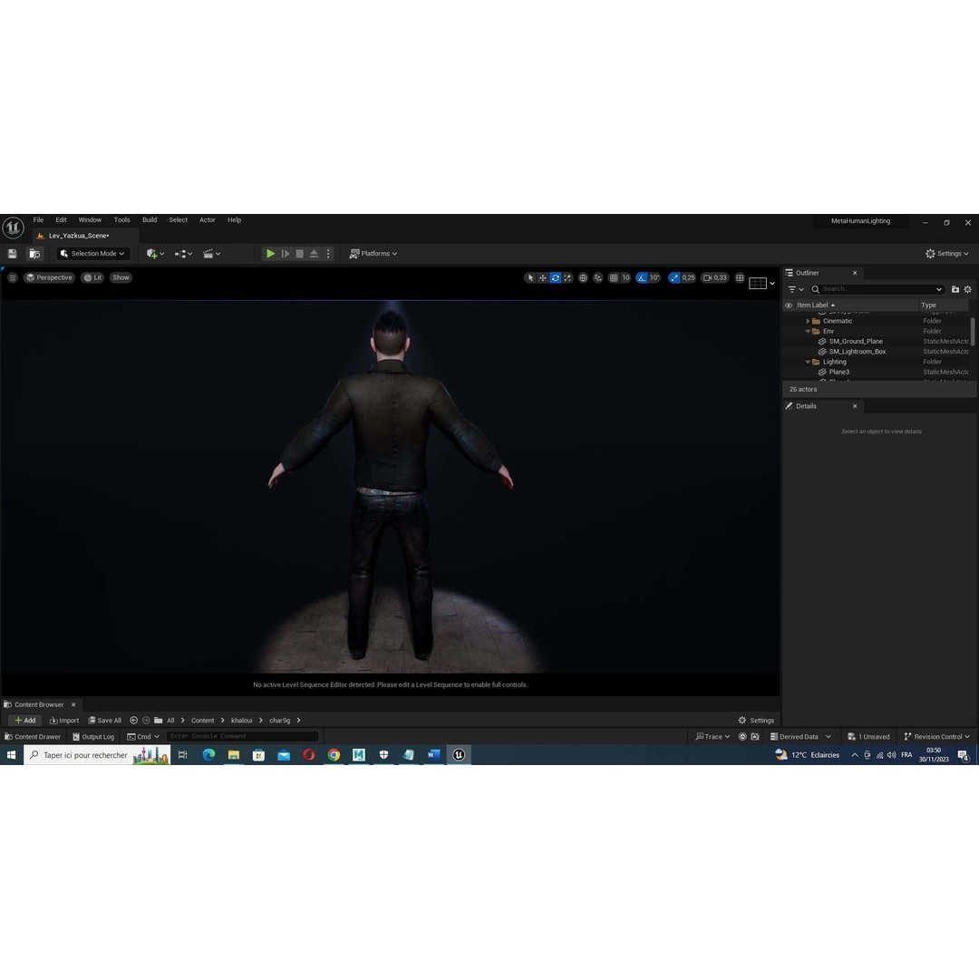Viewport: 979px width, 979px height.
Task: Toggle surface snapping in viewport toolbar
Action: tap(598, 278)
